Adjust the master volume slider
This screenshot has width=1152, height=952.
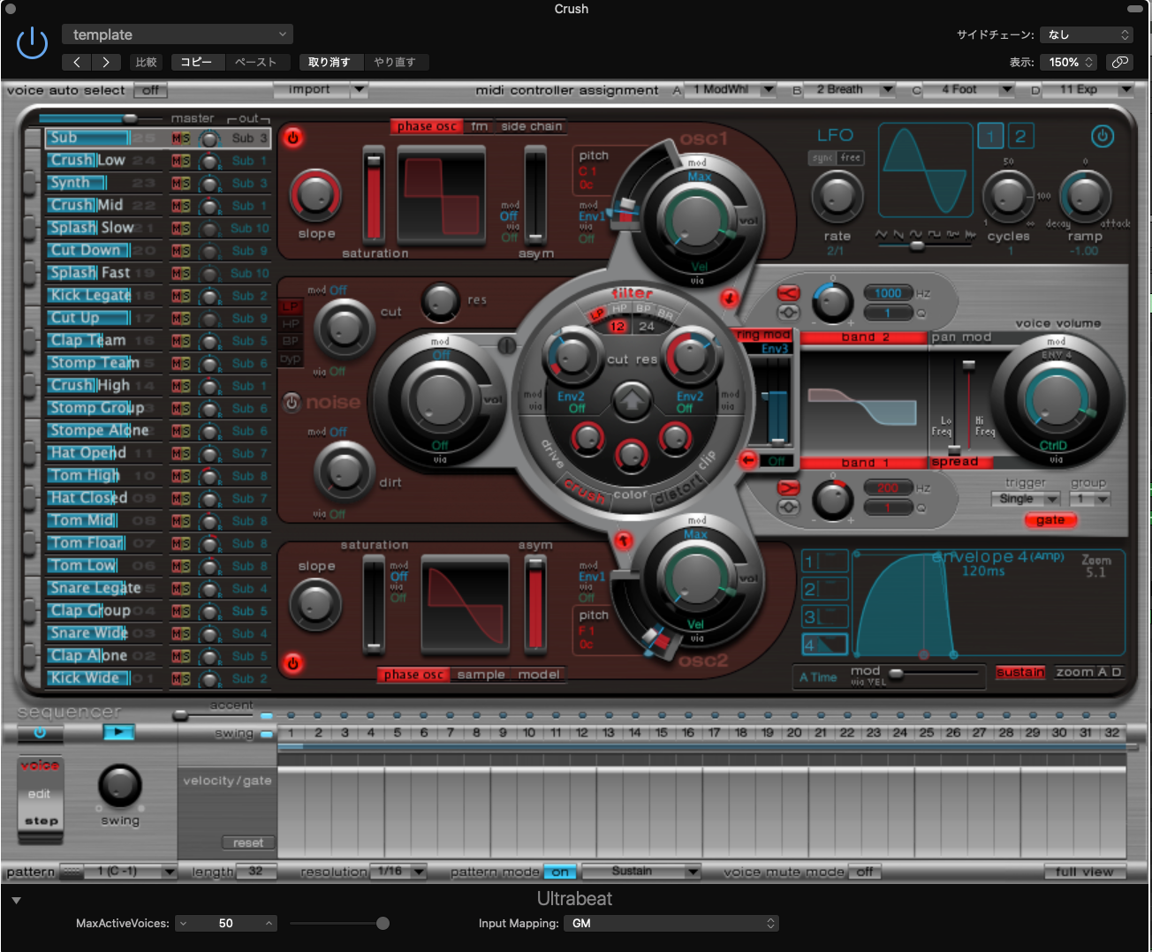coord(130,117)
